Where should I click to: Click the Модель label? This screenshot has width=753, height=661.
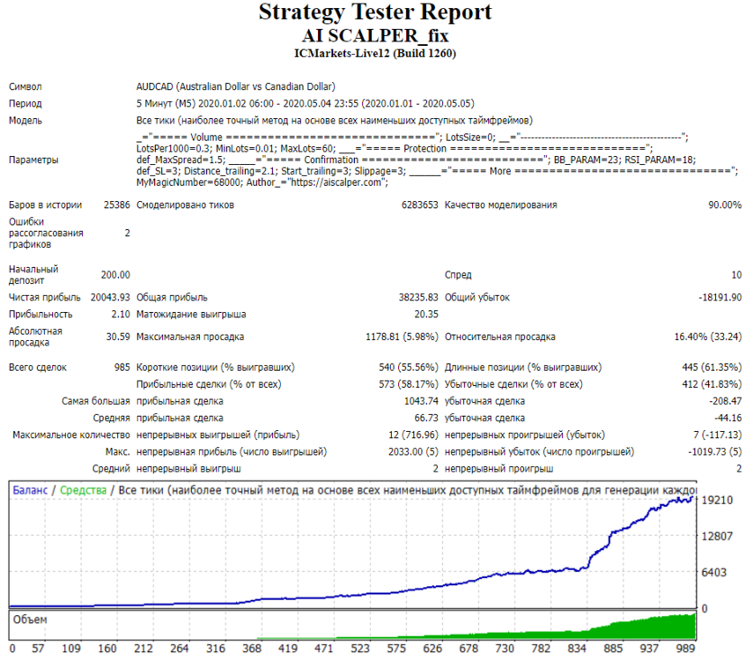26,120
